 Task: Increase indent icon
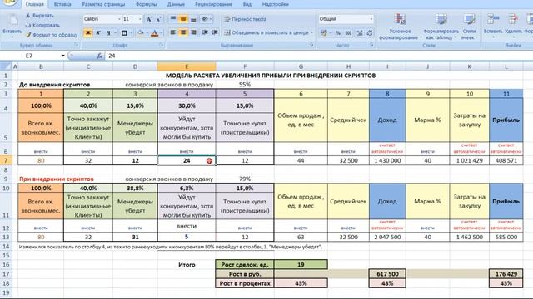point(215,32)
